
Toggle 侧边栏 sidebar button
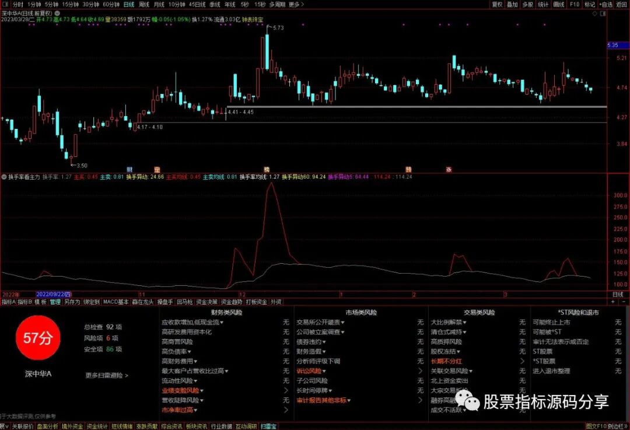point(617,426)
